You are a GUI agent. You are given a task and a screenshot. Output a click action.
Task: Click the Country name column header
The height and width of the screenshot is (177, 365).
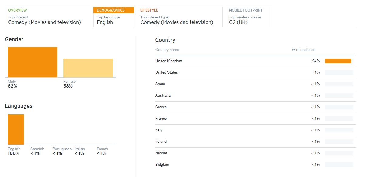[167, 50]
